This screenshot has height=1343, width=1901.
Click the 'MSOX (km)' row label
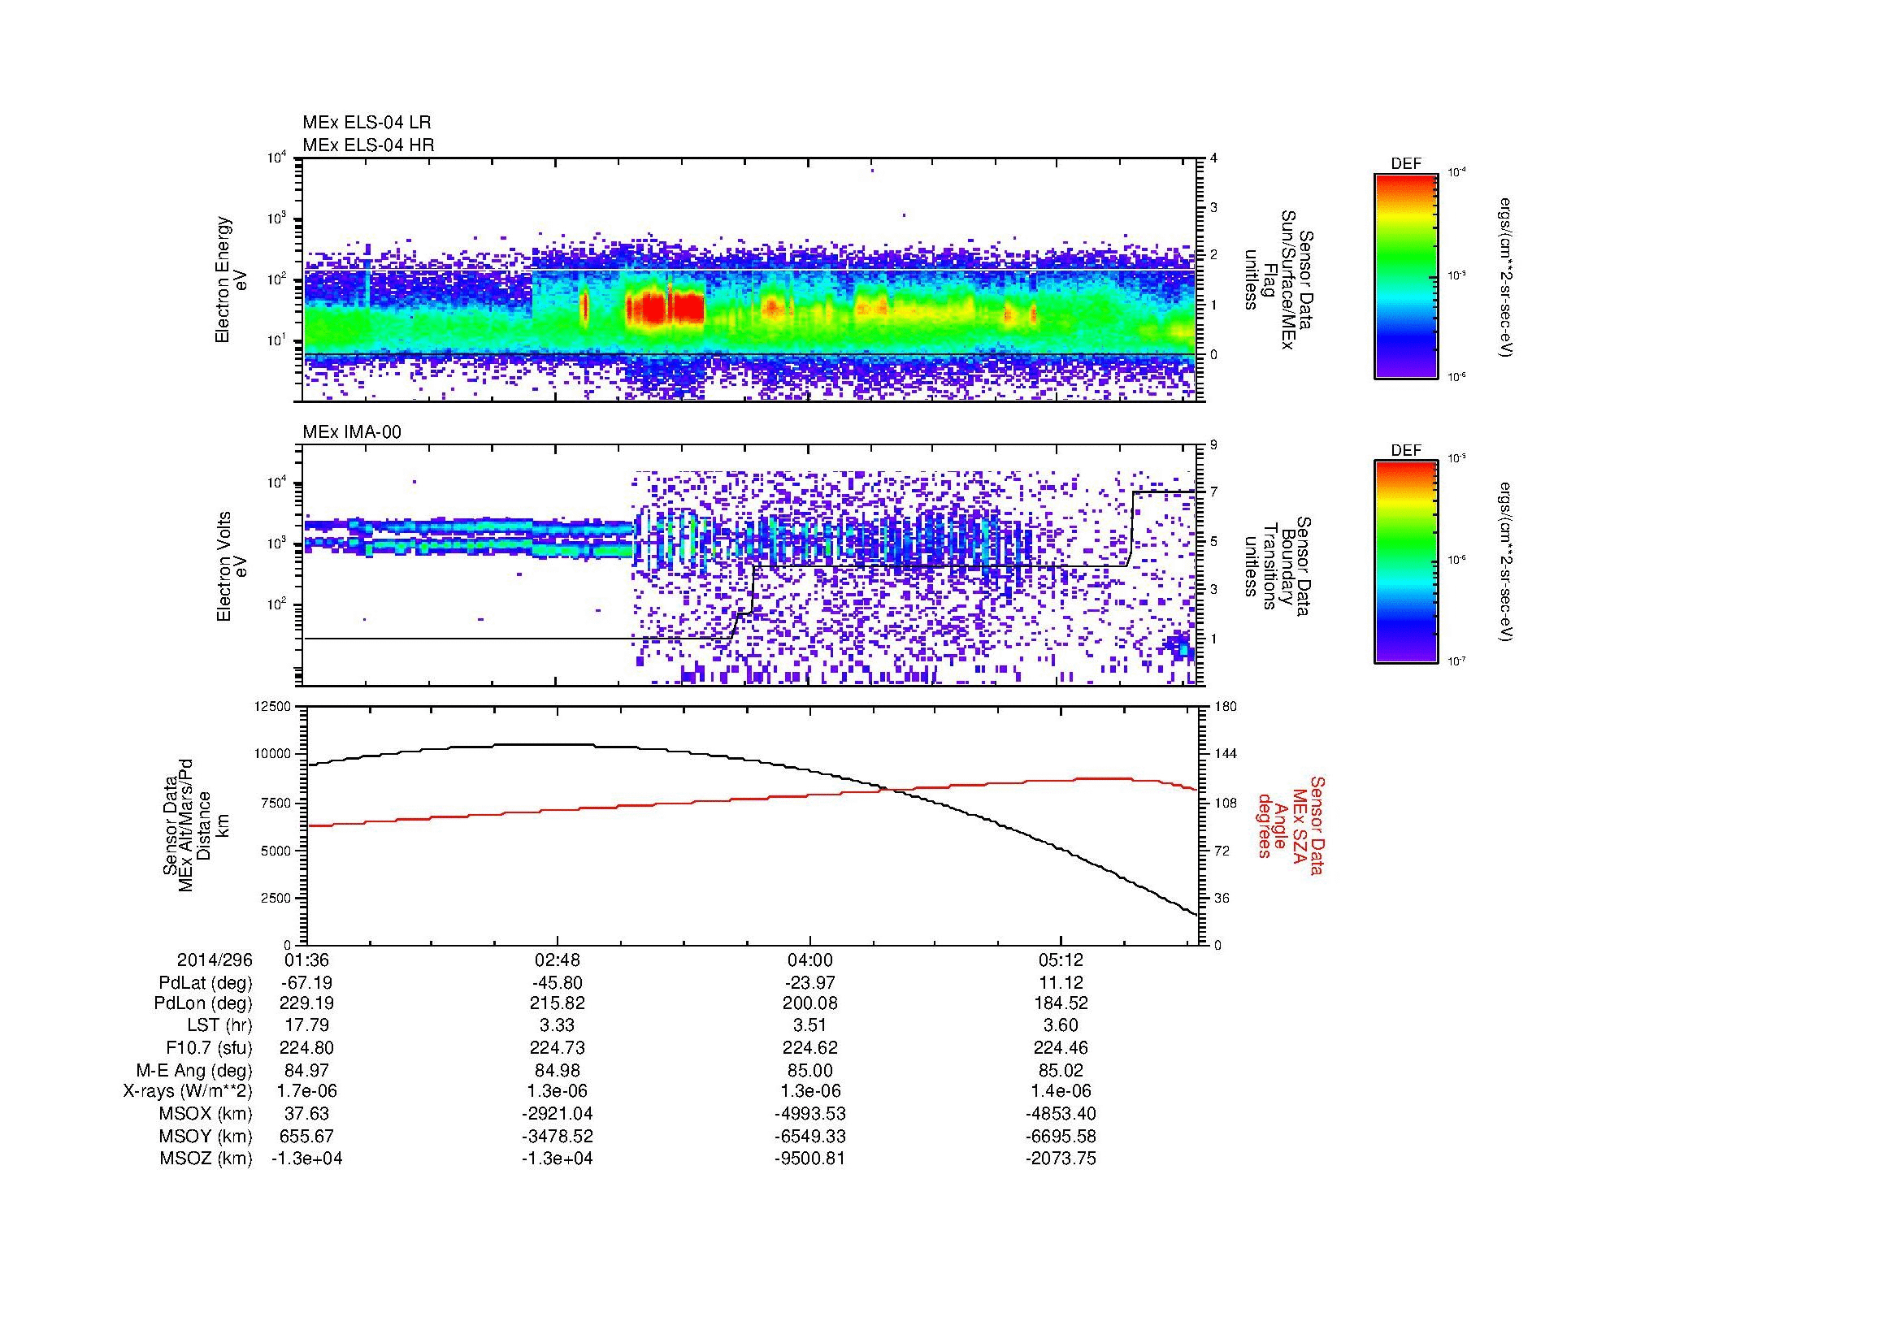click(x=206, y=1114)
